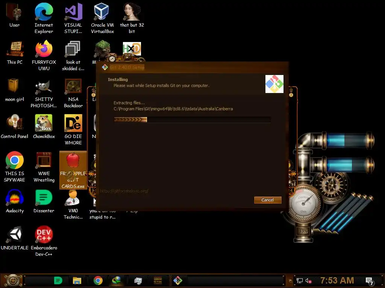Select FREE APPLE GIFT CARDS.exe icon

73,170
